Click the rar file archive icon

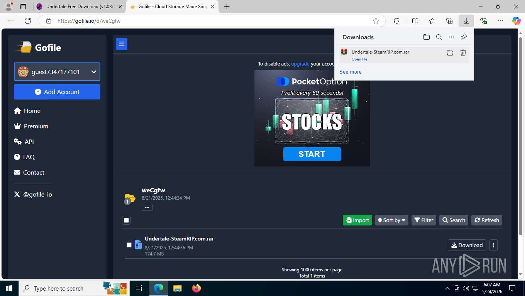(x=138, y=245)
